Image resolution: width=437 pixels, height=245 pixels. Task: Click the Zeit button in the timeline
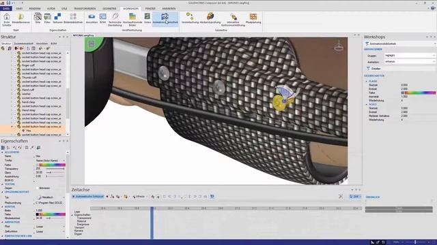[x=355, y=197]
